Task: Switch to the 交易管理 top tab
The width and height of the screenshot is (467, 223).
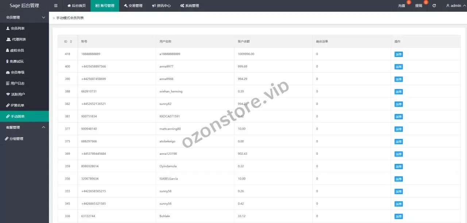Action: 133,6
